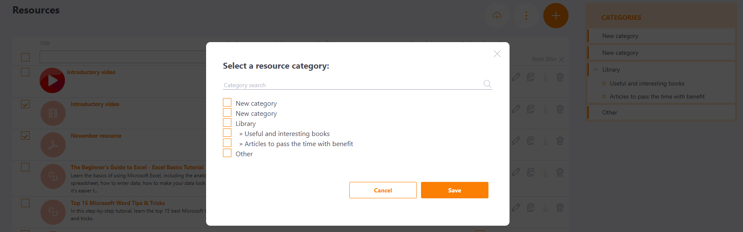
Task: Click the pencil edit icon for November resource
Action: [516, 141]
